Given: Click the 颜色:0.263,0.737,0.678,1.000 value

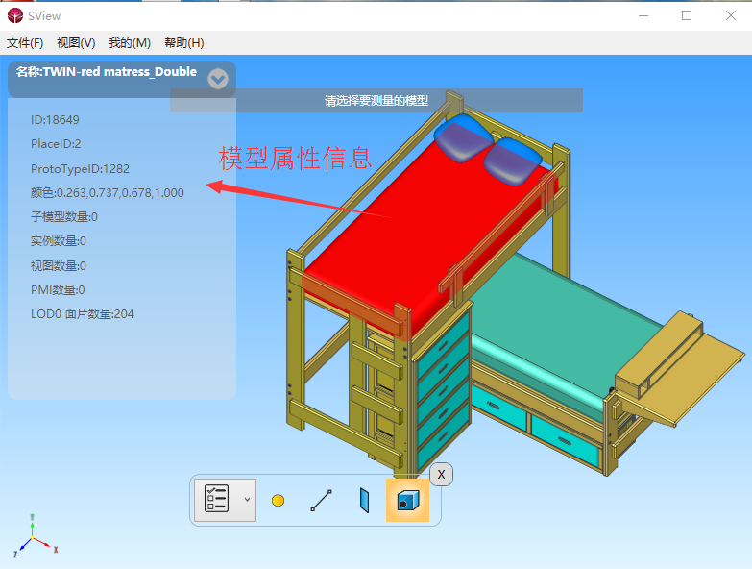Looking at the screenshot, I should pos(107,193).
